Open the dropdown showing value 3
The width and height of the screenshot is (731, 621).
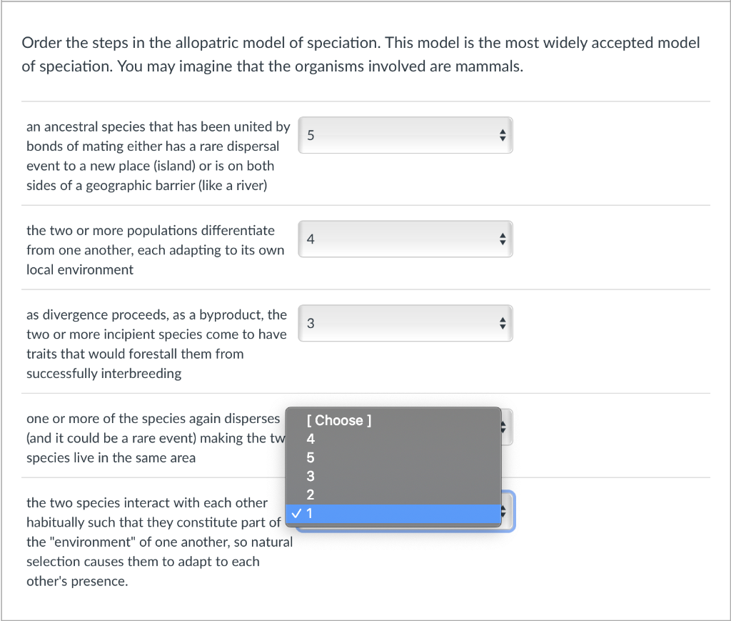405,323
